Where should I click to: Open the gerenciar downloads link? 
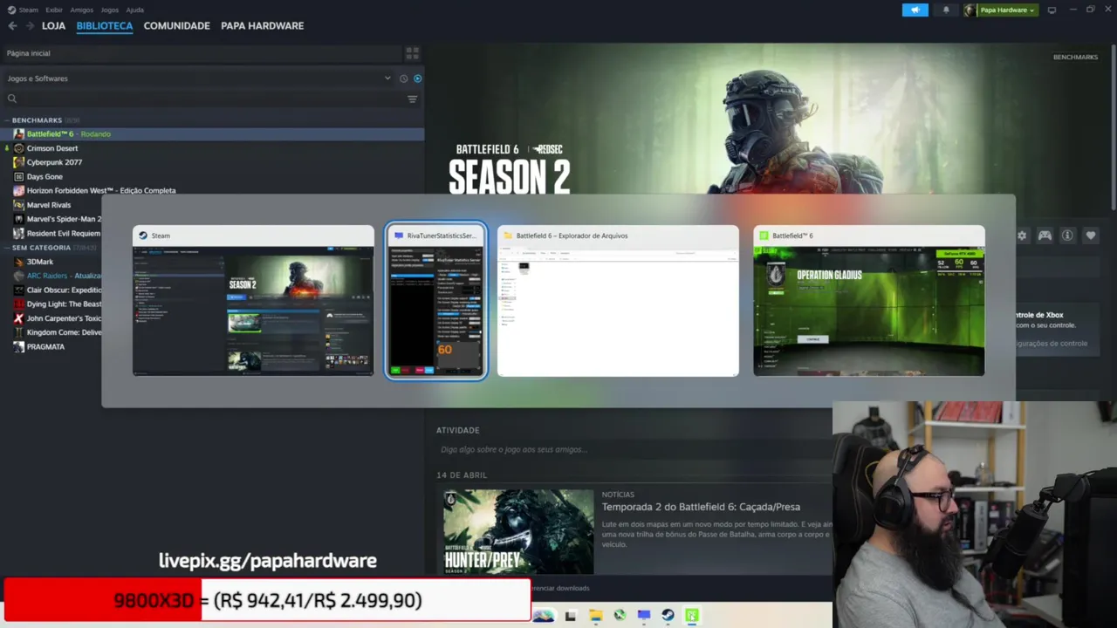562,589
